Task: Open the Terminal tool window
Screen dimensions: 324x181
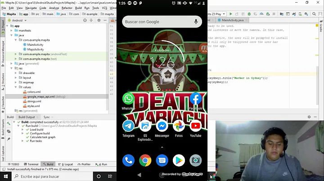Action: click(31, 164)
